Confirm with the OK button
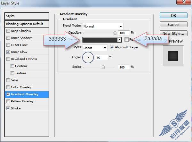Viewport: 192px width, 142px height. (173, 16)
